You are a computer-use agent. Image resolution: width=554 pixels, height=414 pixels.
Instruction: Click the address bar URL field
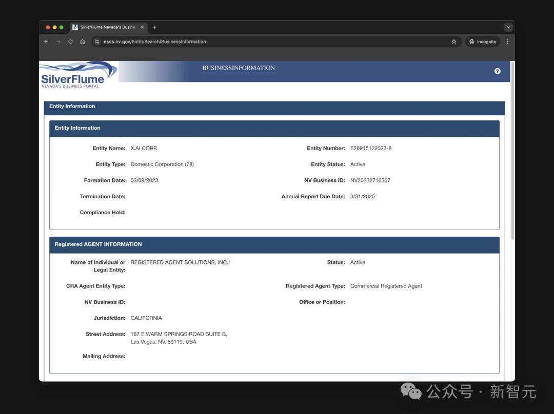pyautogui.click(x=256, y=42)
